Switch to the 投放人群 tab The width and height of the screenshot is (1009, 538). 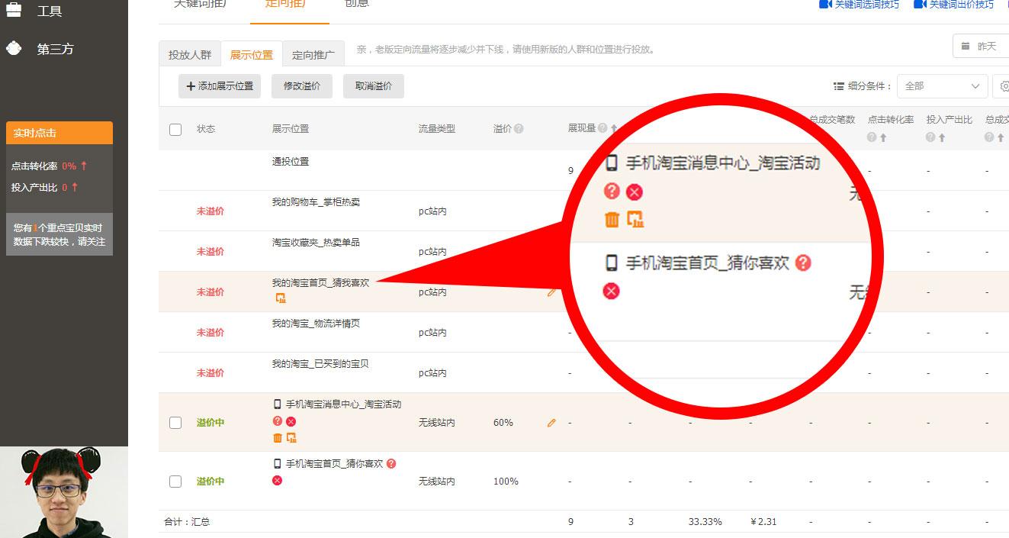tap(189, 53)
